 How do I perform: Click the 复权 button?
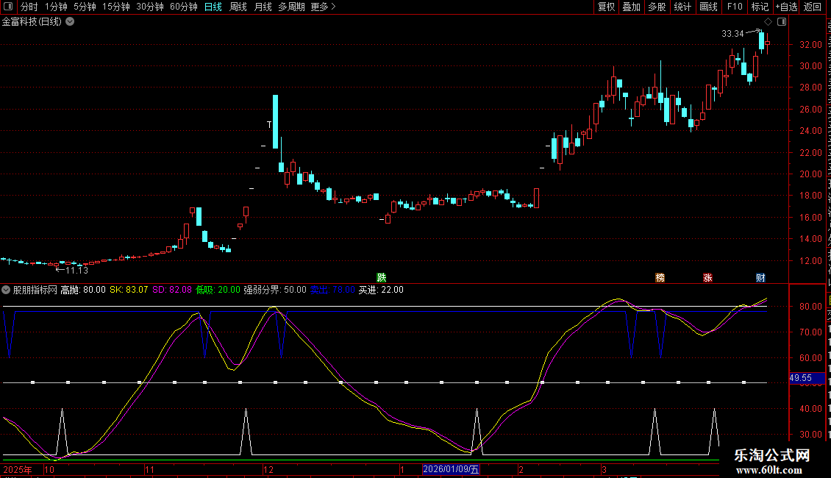606,7
